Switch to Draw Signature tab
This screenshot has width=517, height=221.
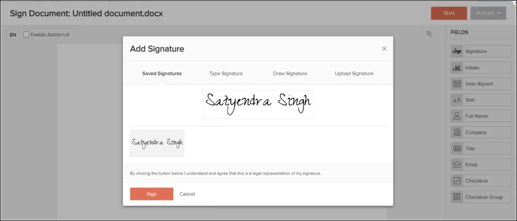pyautogui.click(x=290, y=73)
